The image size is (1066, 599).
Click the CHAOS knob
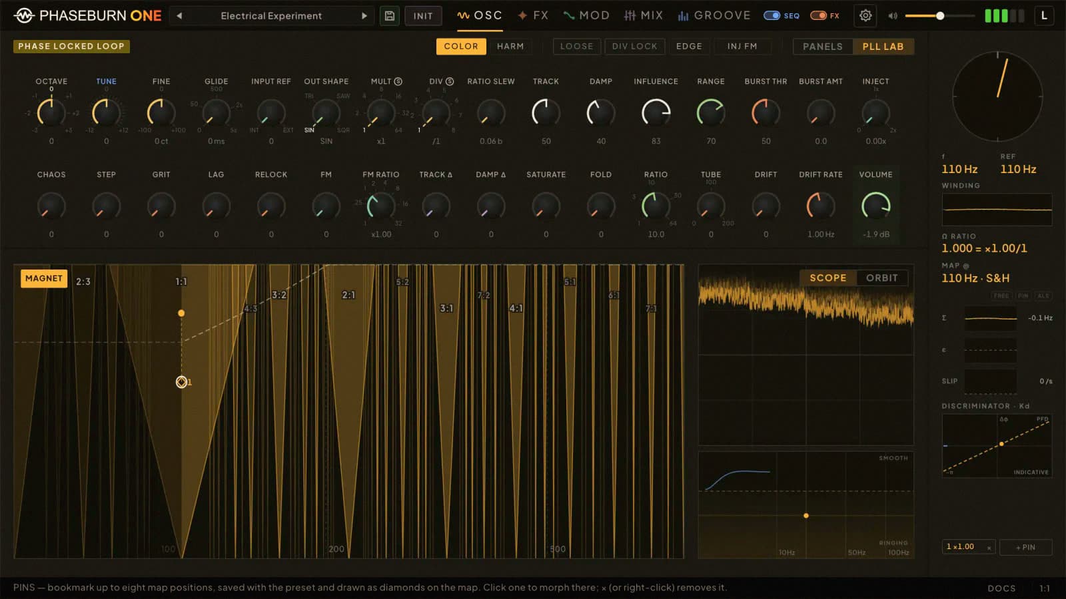pos(51,206)
